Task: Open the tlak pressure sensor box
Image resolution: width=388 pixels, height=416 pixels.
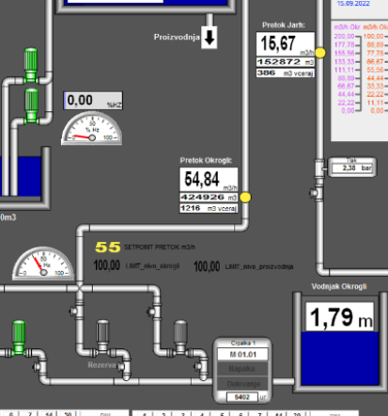Action: pos(352,168)
